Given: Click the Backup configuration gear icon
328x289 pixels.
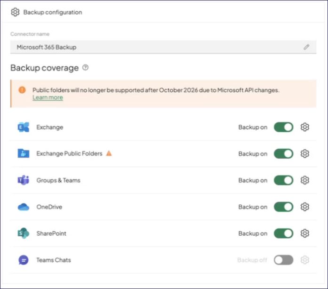Looking at the screenshot, I should 15,12.
